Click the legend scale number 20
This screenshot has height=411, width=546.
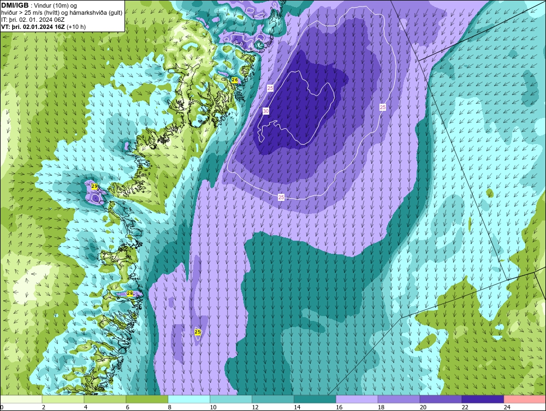[423, 407]
